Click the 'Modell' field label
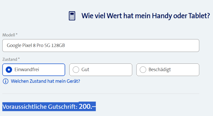The image size is (213, 116). click(9, 35)
